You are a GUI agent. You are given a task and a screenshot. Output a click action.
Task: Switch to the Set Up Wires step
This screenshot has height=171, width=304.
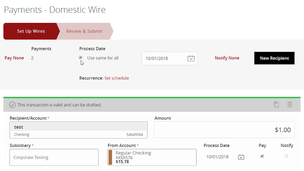coord(31,31)
